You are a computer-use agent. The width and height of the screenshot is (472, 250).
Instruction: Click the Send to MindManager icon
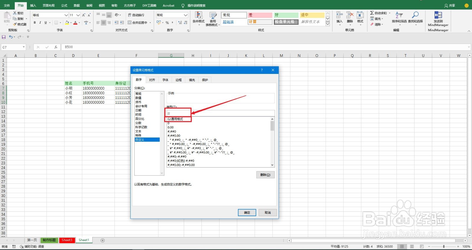(x=438, y=15)
